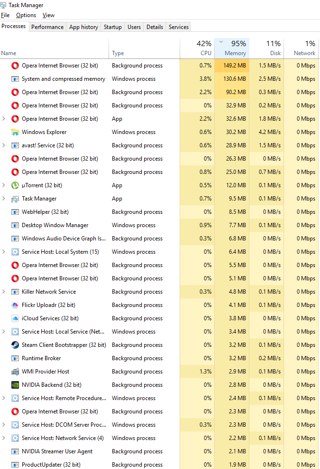
Task: Click the Service Host: Local System gear icon
Action: (15, 252)
